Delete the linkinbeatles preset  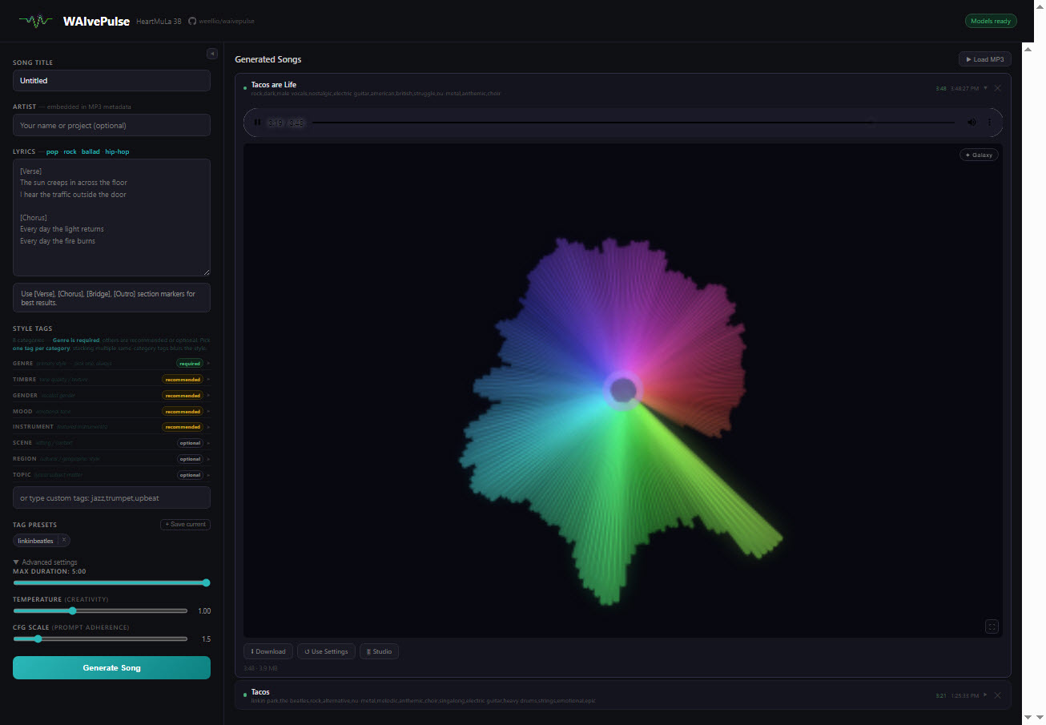(x=64, y=540)
